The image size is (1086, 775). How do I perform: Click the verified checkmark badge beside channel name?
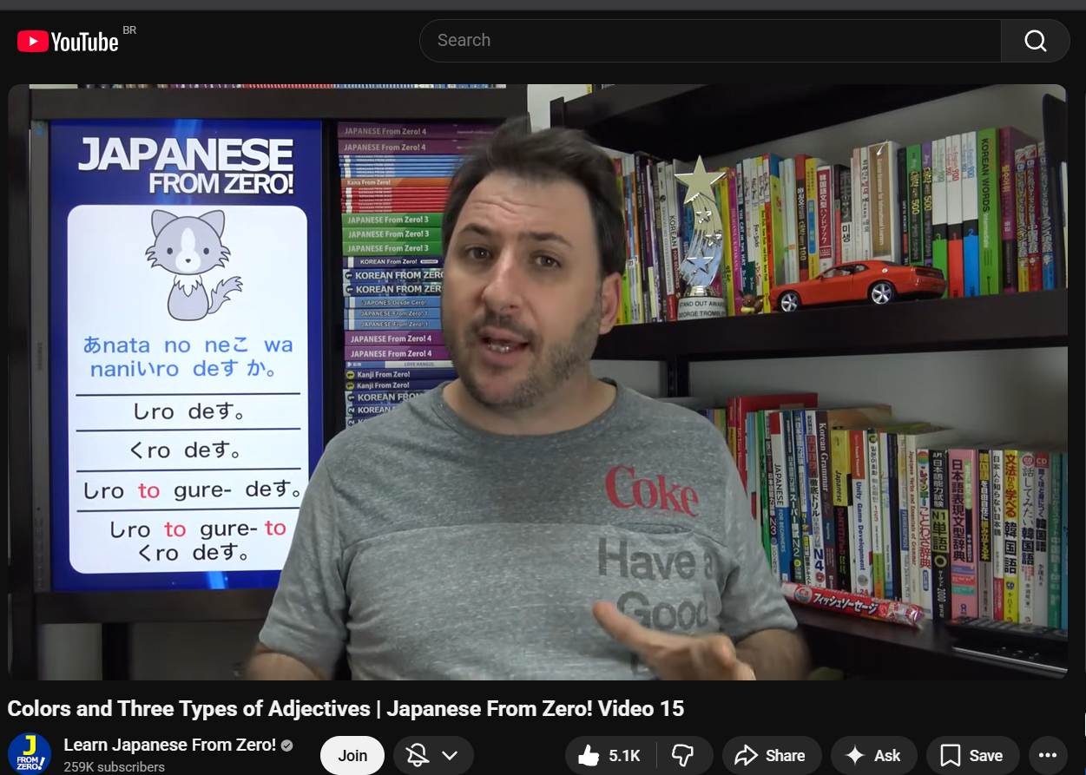[286, 745]
